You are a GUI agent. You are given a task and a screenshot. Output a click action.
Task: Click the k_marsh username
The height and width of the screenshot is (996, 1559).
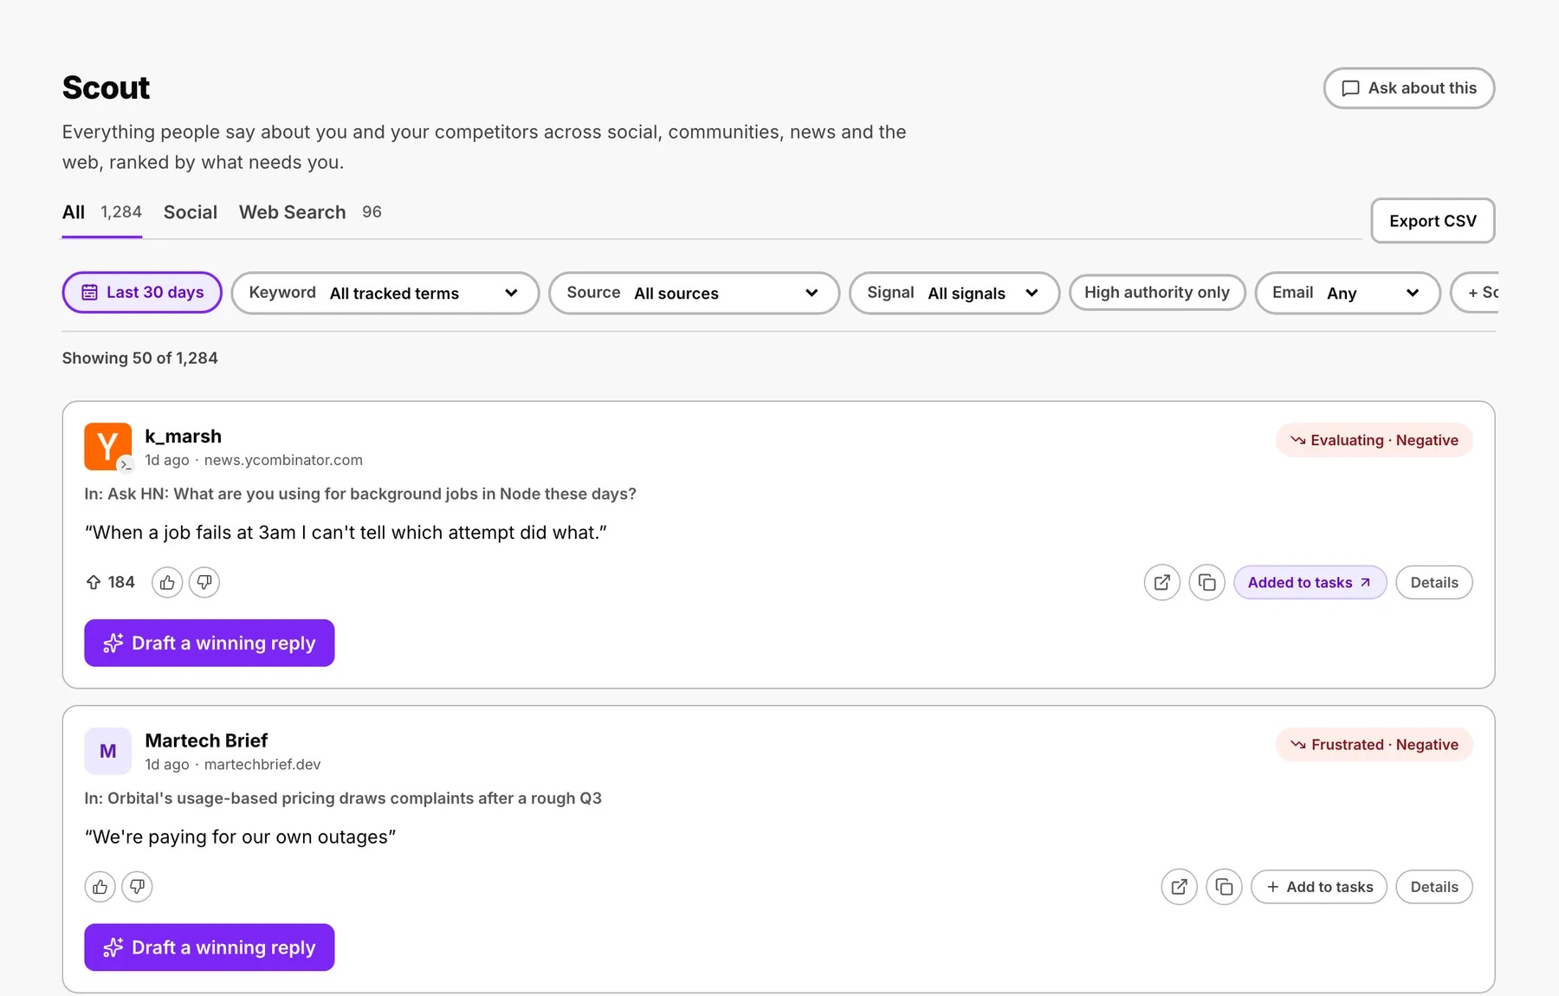pos(183,437)
